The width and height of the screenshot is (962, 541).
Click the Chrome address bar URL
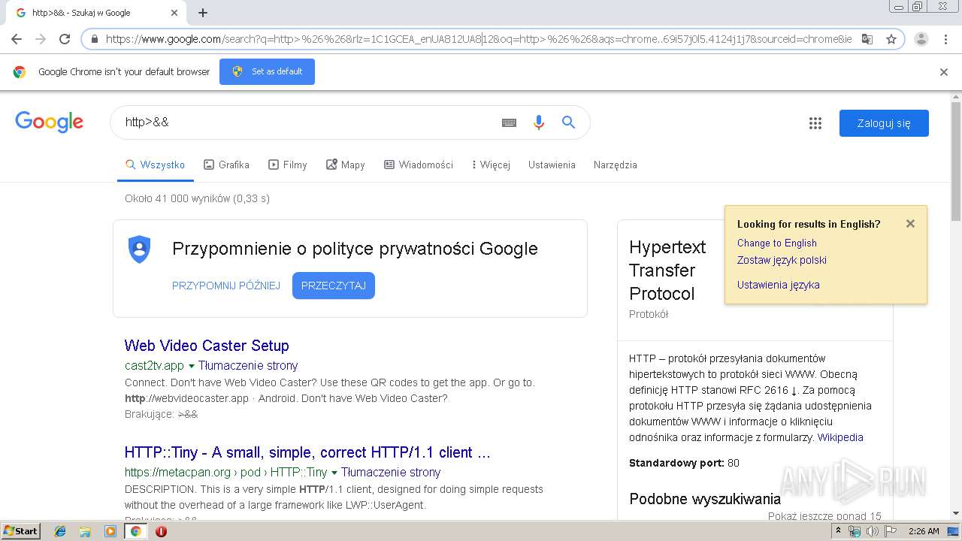coord(479,39)
